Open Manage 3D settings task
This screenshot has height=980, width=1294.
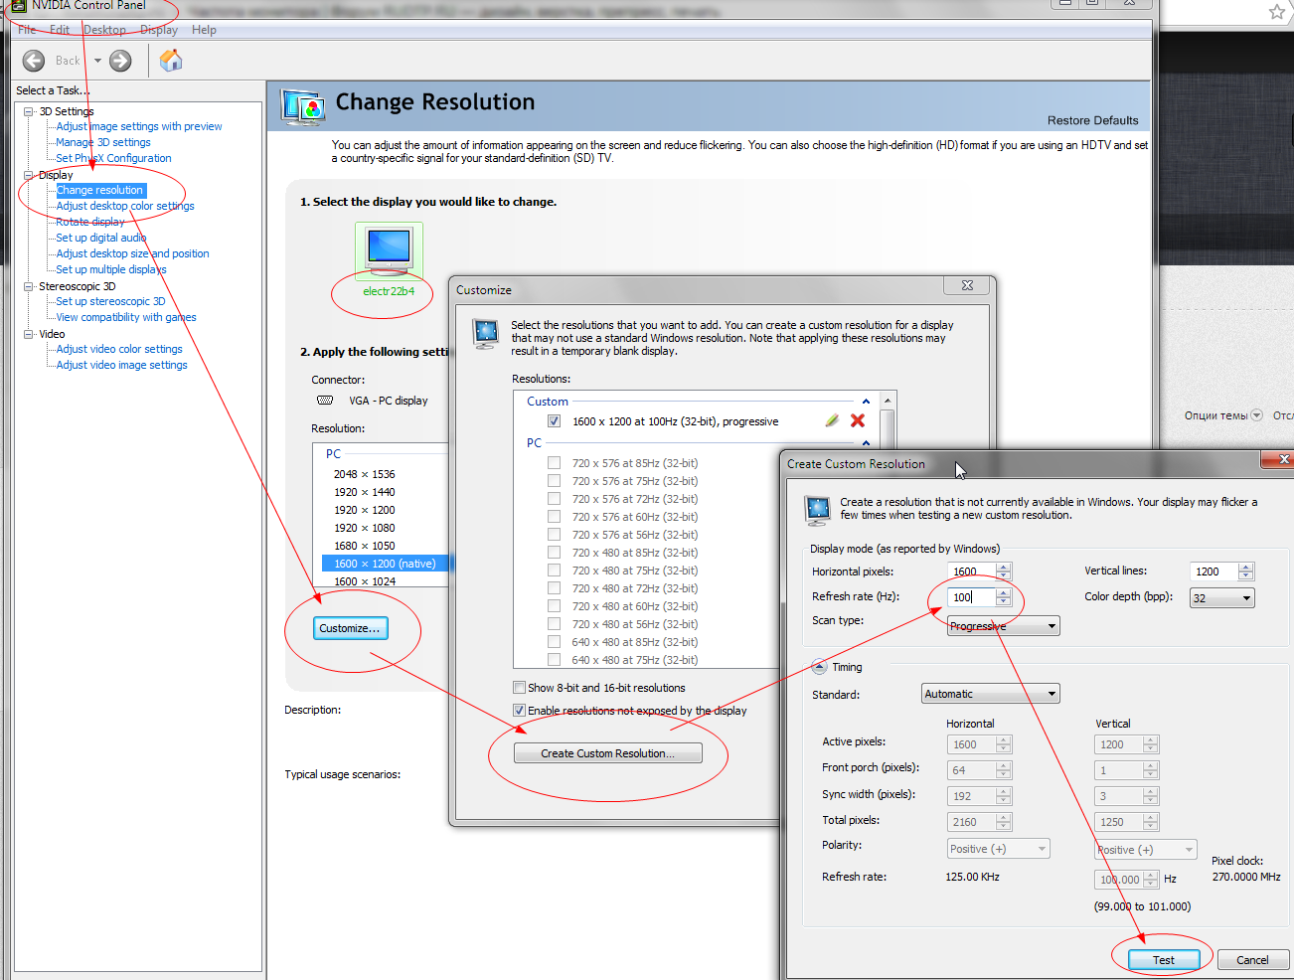click(x=103, y=142)
